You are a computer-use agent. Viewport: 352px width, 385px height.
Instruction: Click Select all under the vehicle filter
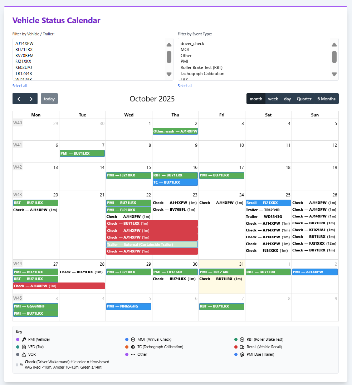point(20,86)
